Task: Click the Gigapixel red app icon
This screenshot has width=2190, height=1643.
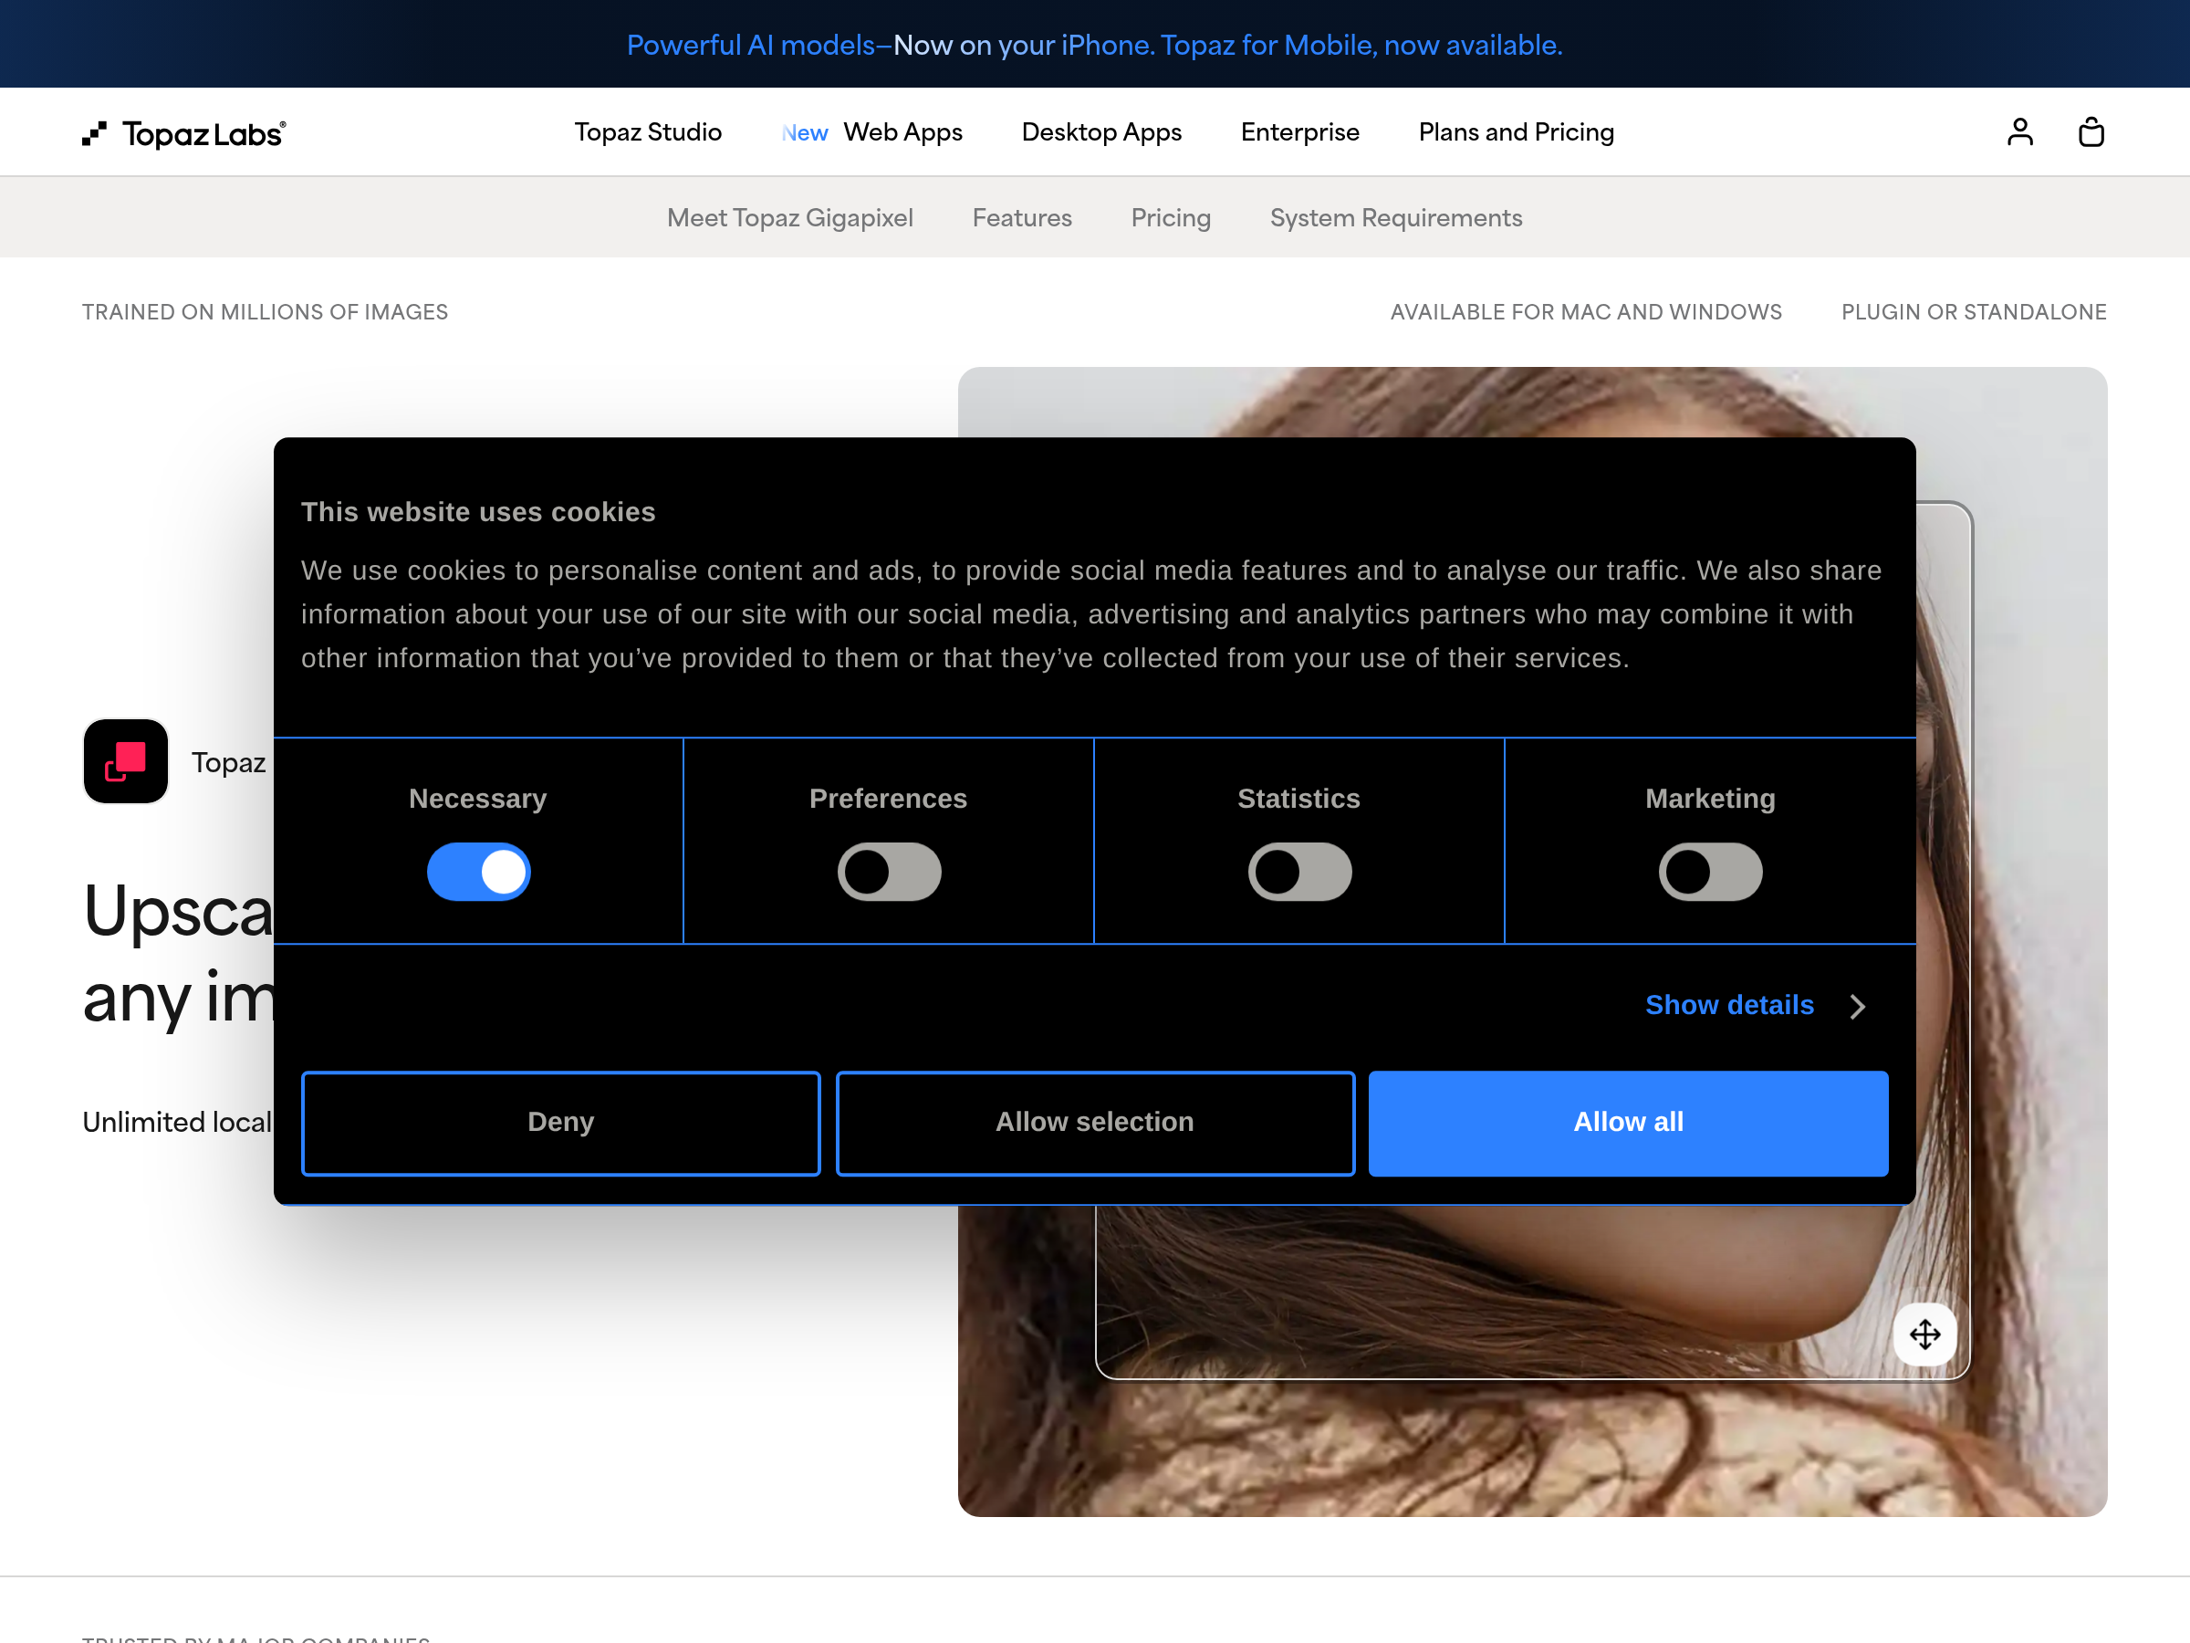Action: [126, 761]
